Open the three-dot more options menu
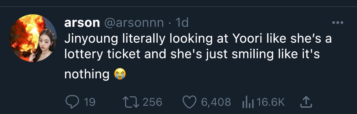This screenshot has height=114, width=357. (x=337, y=23)
